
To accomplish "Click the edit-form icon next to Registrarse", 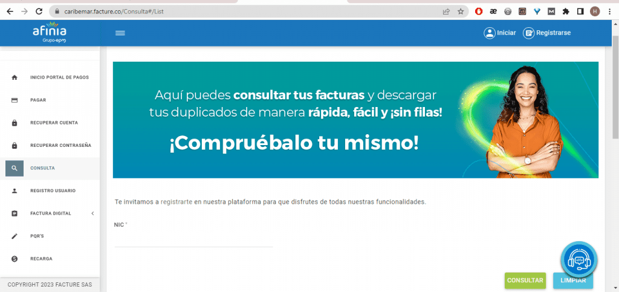I will point(528,33).
